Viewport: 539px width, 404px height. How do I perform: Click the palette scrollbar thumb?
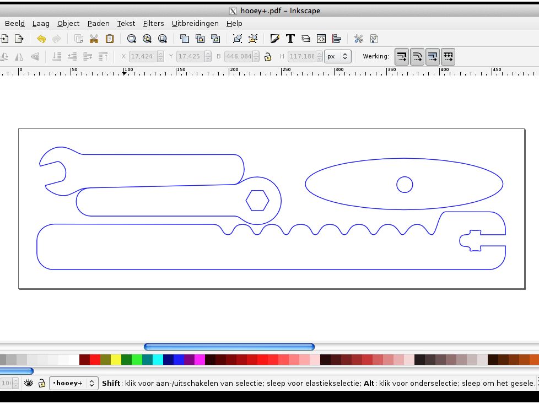tap(17, 371)
